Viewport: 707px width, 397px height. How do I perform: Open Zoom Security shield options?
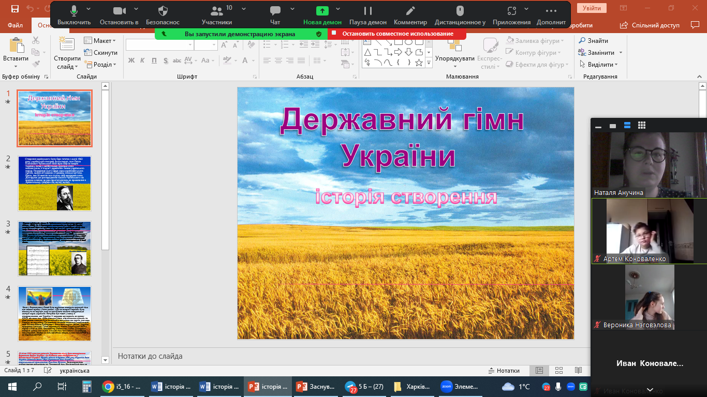pyautogui.click(x=163, y=15)
